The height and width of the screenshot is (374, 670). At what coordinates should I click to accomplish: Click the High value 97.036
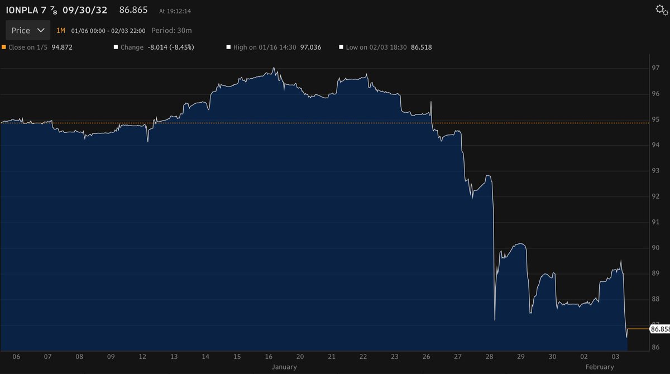coord(311,47)
